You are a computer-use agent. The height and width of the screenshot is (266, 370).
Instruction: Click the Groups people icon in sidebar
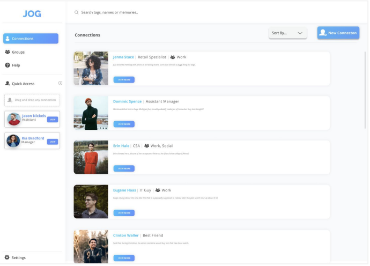coord(8,52)
